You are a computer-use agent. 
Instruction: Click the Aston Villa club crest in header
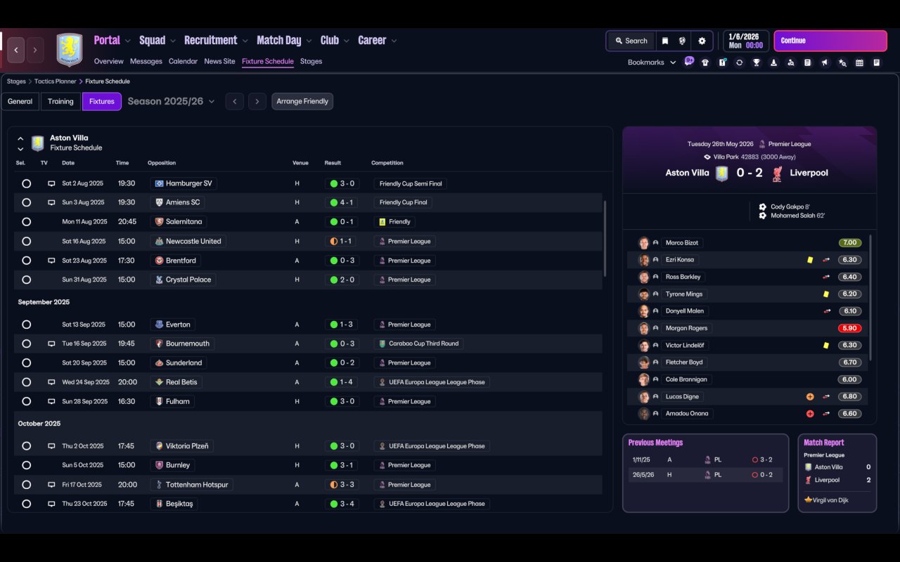pyautogui.click(x=70, y=50)
